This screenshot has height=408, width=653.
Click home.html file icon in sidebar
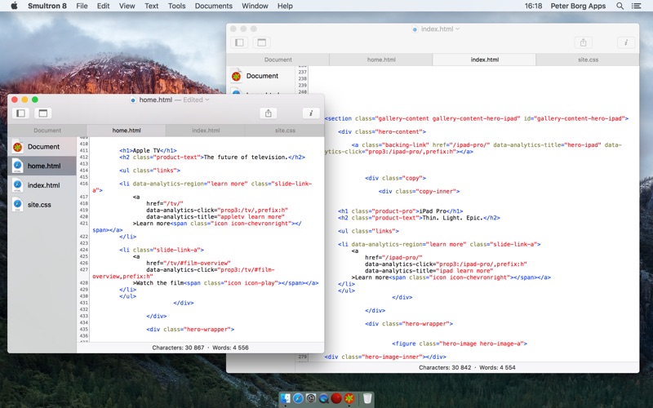click(x=17, y=166)
